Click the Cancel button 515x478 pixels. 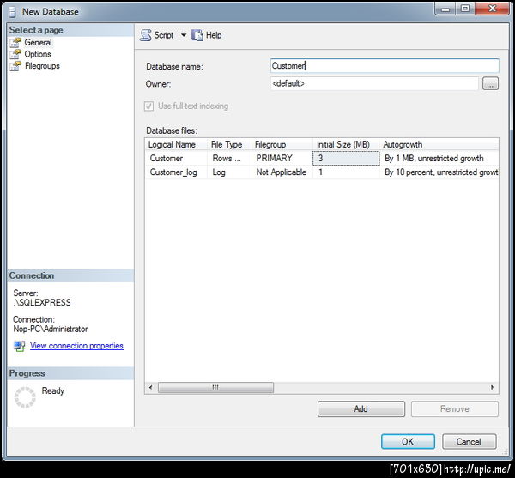[469, 441]
